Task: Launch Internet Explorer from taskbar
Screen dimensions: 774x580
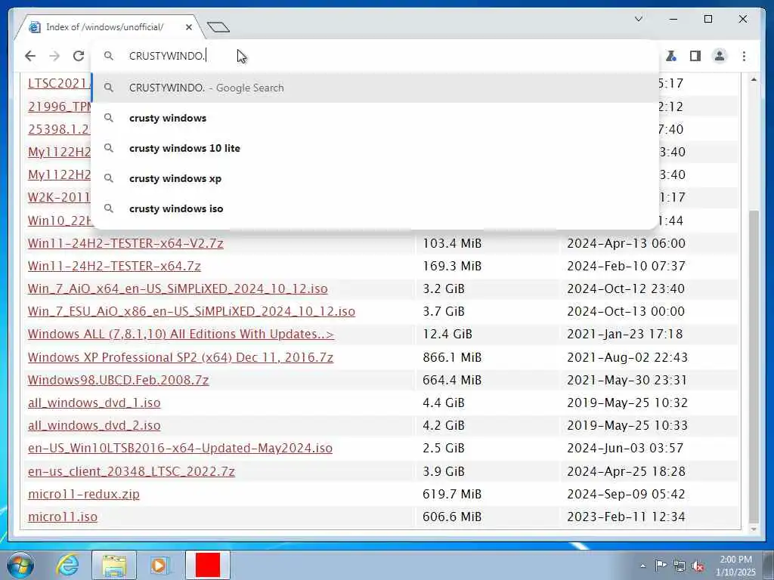Action: (67, 565)
